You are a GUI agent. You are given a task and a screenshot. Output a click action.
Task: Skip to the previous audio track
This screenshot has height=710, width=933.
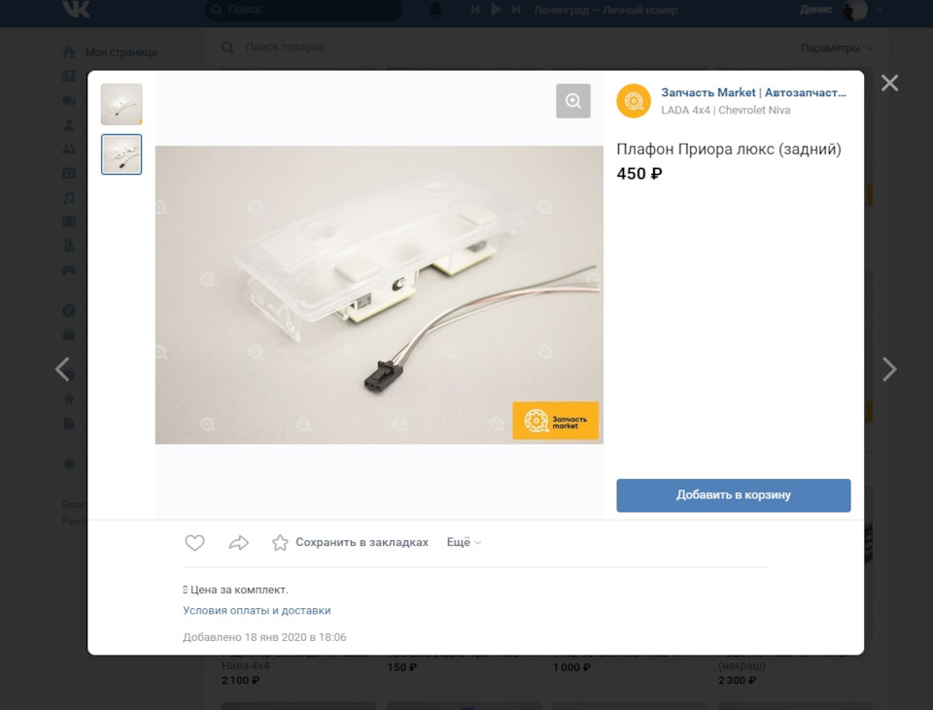(475, 10)
